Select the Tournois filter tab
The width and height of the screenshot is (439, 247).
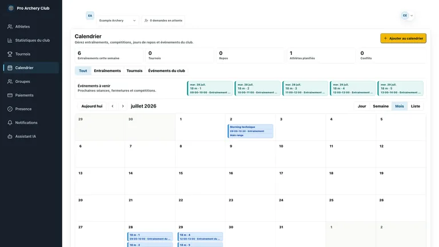(134, 71)
